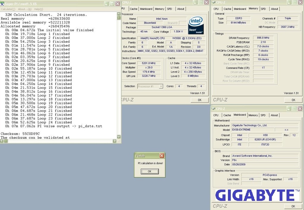Minimize the Super PI window

coord(107,4)
